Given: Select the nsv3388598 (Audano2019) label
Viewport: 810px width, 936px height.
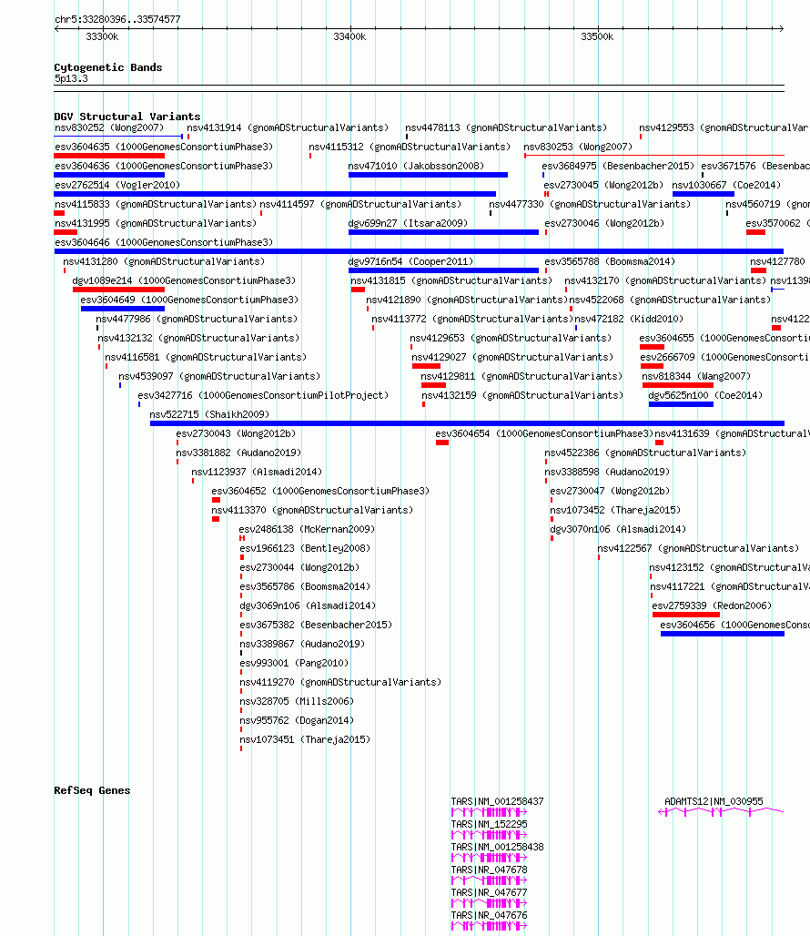Looking at the screenshot, I should [607, 472].
